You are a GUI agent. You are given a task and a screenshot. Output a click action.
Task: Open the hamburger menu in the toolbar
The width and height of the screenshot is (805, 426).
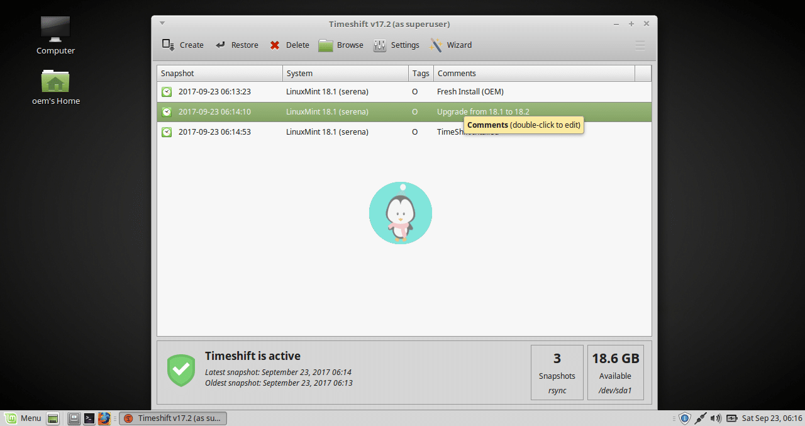coord(640,45)
